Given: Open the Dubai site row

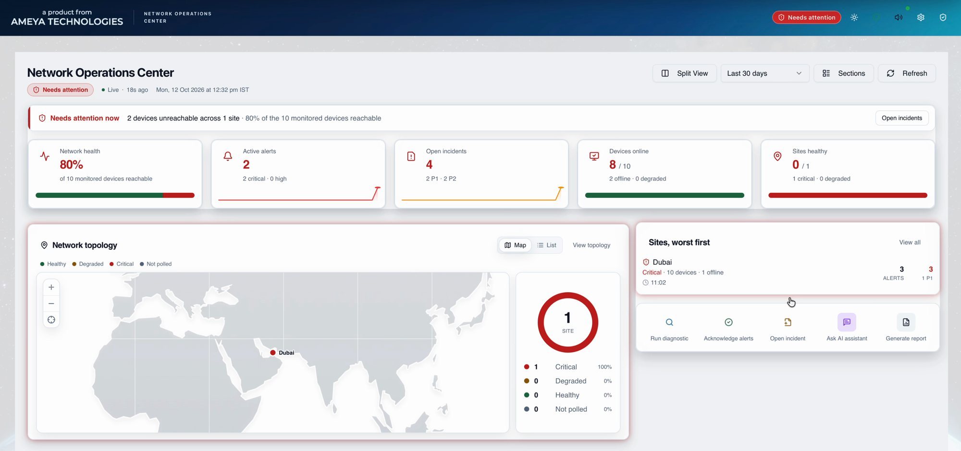Looking at the screenshot, I should pos(788,272).
